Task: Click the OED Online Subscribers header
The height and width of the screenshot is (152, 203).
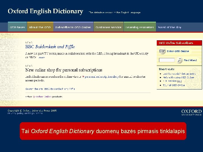Action: [x=179, y=43]
